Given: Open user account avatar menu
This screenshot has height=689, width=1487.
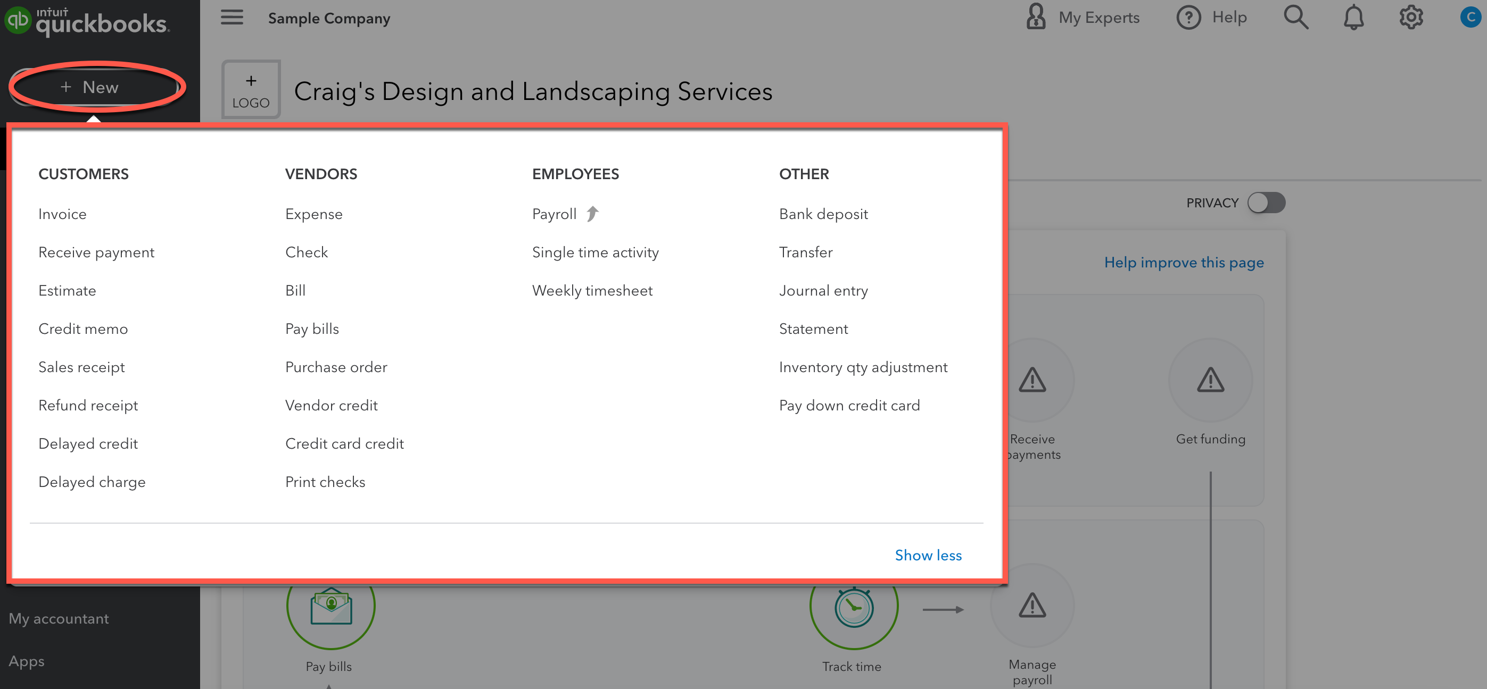Looking at the screenshot, I should point(1471,18).
